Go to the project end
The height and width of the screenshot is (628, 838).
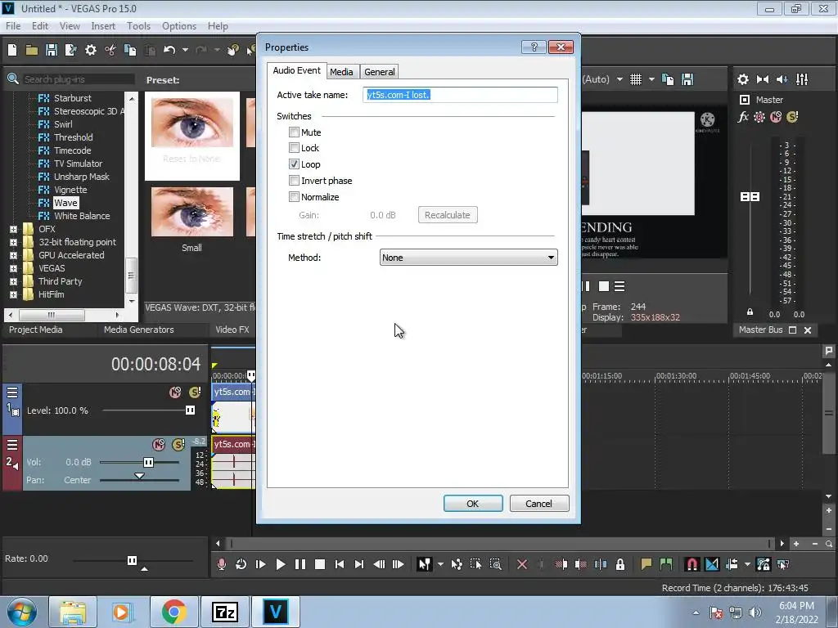pyautogui.click(x=359, y=564)
